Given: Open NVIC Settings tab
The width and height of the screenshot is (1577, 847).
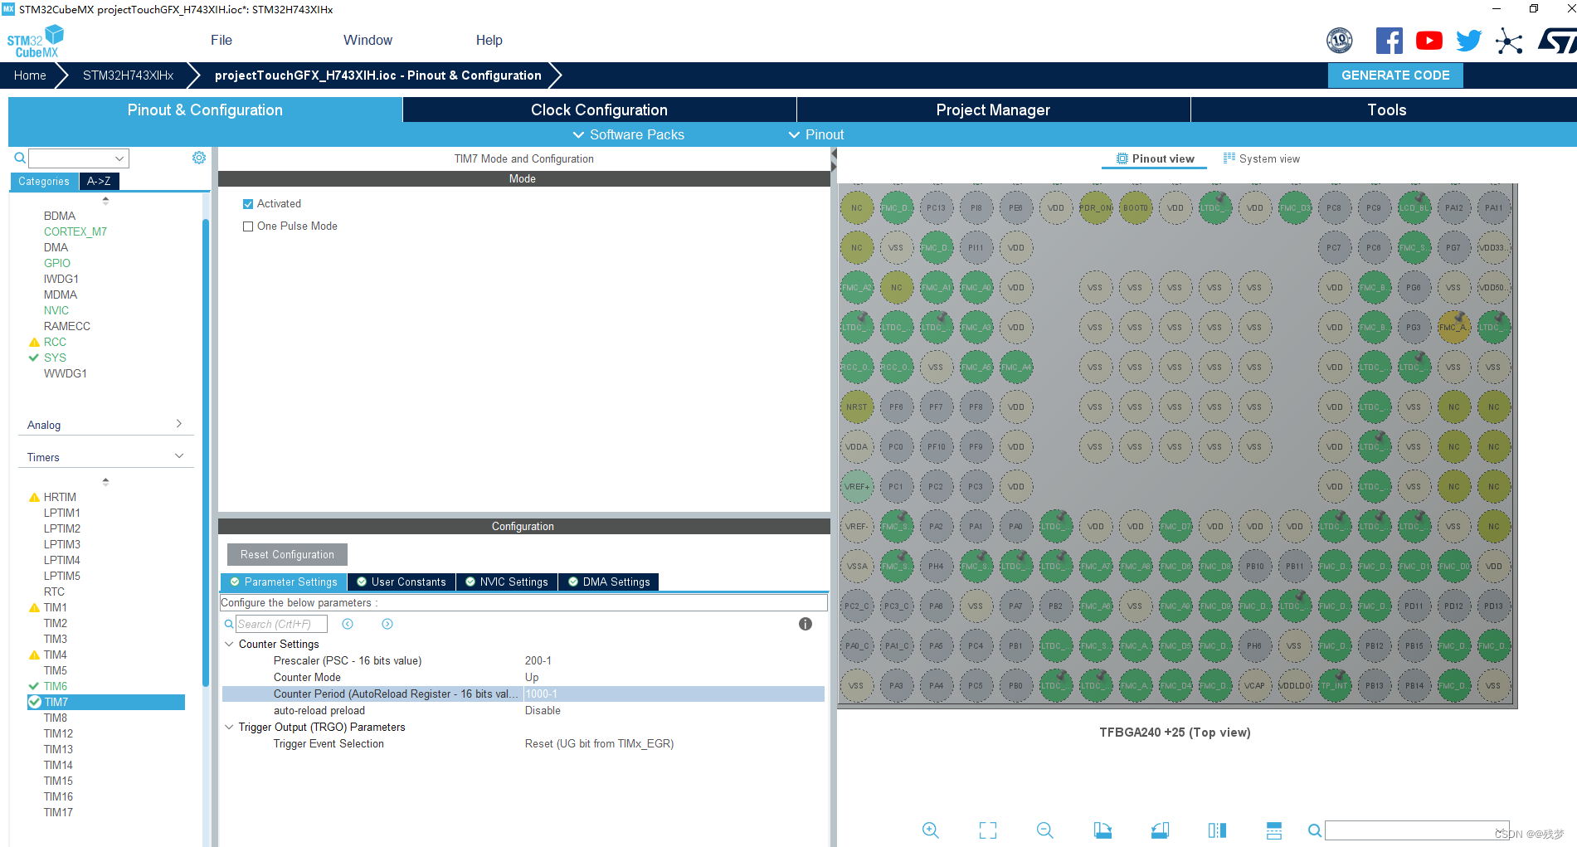Looking at the screenshot, I should coord(506,582).
